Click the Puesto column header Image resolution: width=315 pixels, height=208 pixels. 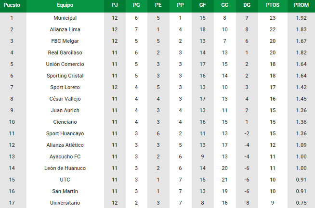12,5
